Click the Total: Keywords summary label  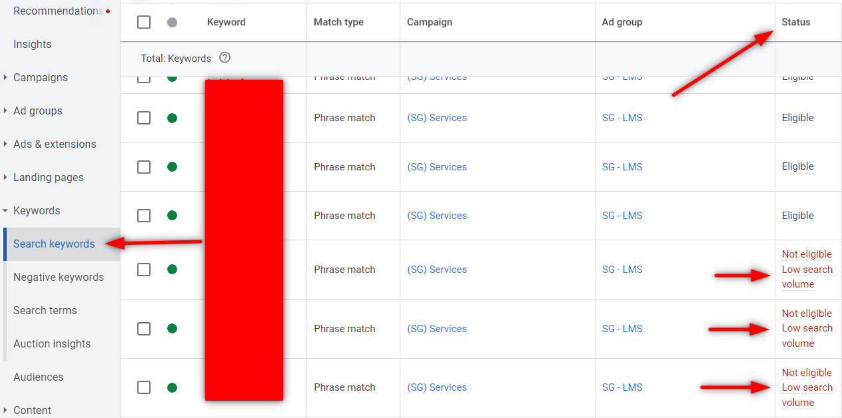coord(176,58)
